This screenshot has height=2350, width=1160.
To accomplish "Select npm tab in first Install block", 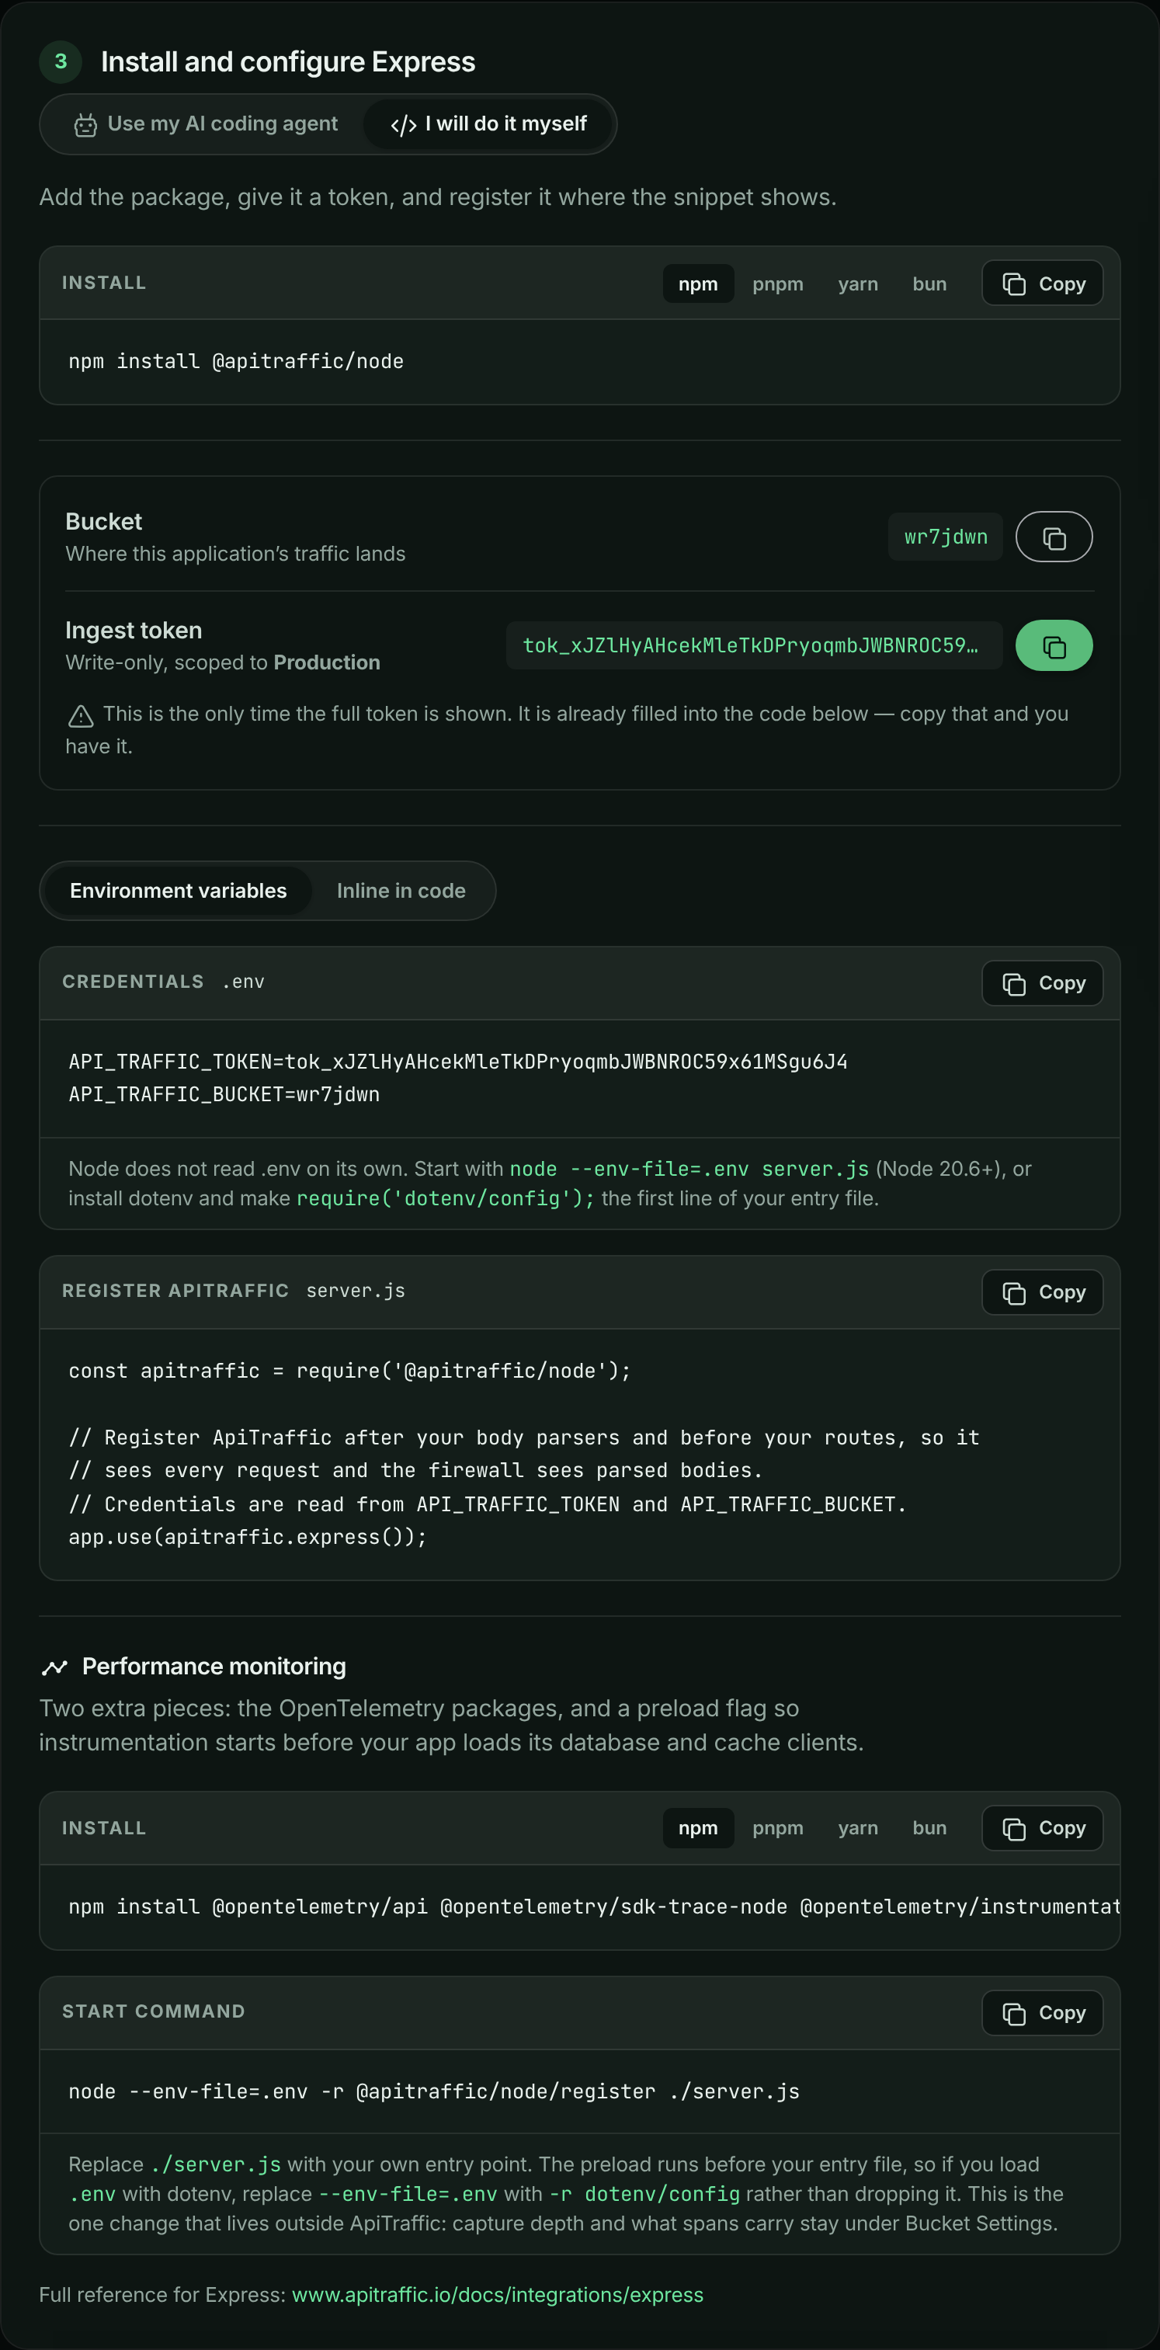I will coord(698,283).
